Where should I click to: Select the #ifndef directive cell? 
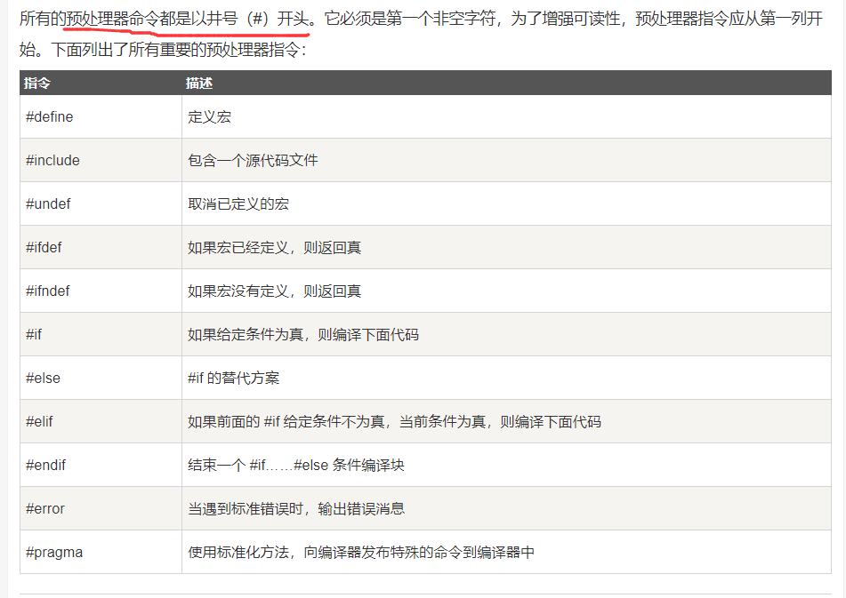tap(48, 291)
